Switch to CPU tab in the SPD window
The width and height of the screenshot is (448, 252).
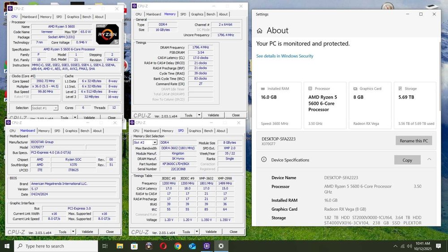click(x=136, y=131)
